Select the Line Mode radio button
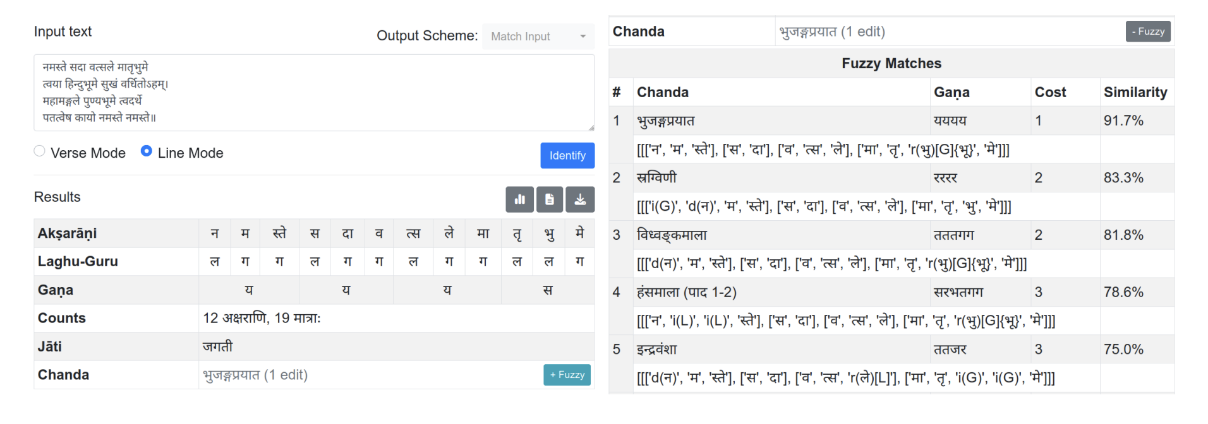The image size is (1208, 424). (147, 151)
